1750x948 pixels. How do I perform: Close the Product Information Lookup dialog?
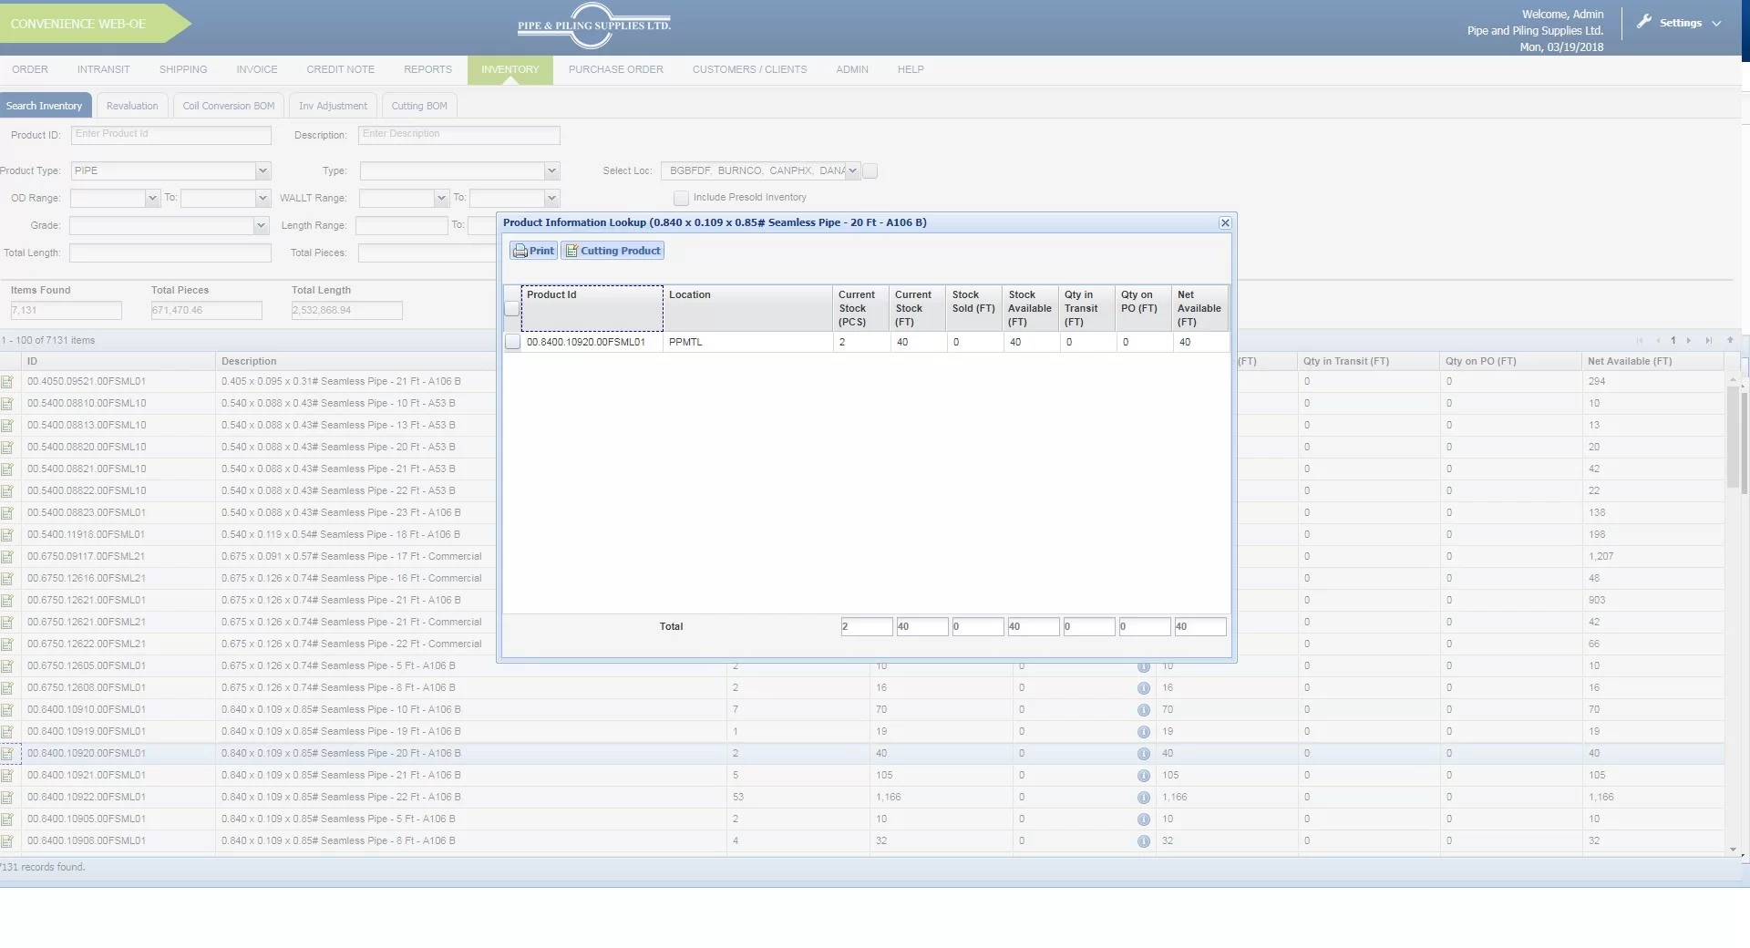(1225, 223)
